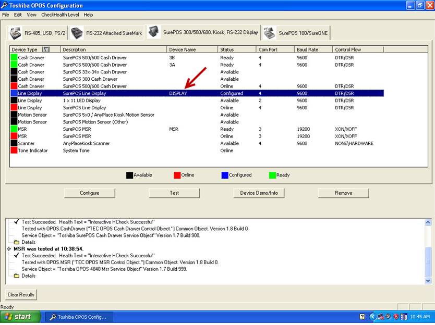Click the SurePOS 100/SureONE tab icon

[x=269, y=32]
